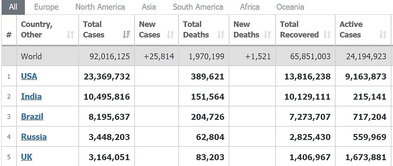Click Active Cases sort arrows
The width and height of the screenshot is (393, 166).
click(x=383, y=34)
